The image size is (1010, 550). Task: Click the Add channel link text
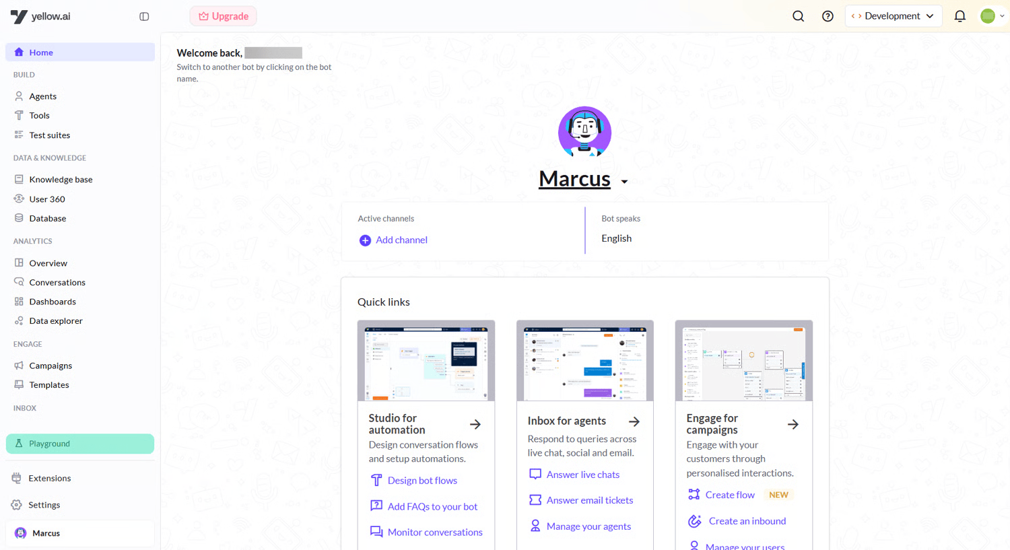[401, 240]
